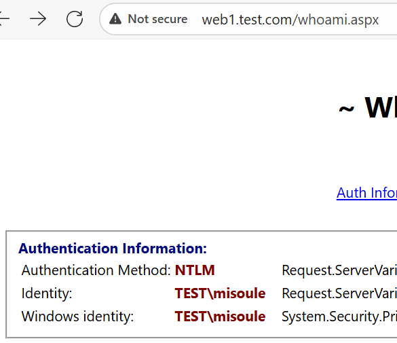Go back using the back arrow
The height and width of the screenshot is (343, 397).
4,19
